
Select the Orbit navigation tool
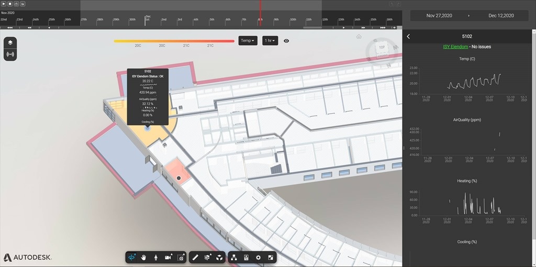point(131,258)
